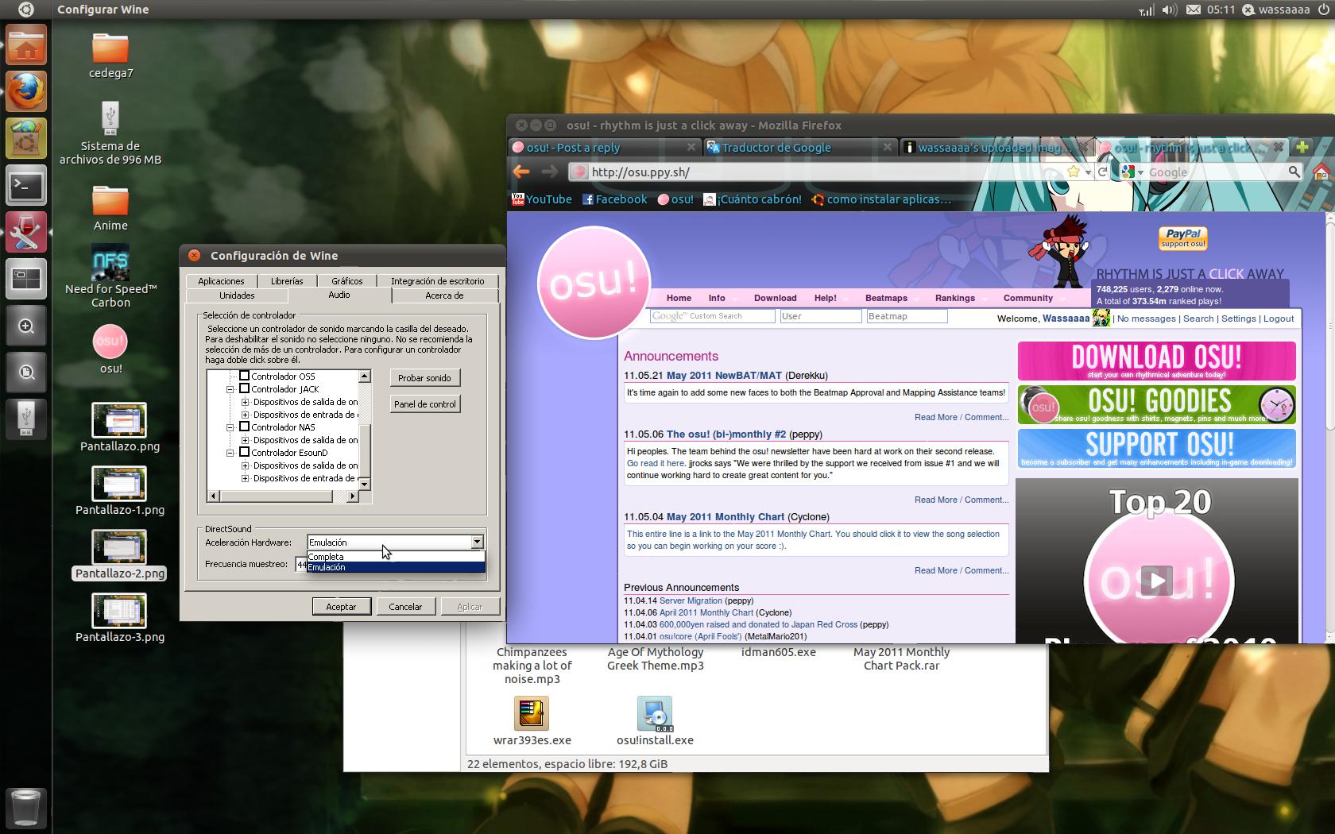
Task: Open Terminal from the launcher
Action: (25, 186)
